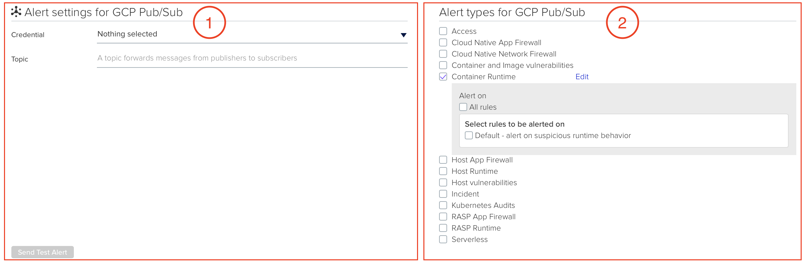Viewport: 806px width, 262px height.
Task: Tick the RASP Runtime checkbox
Action: tap(443, 228)
